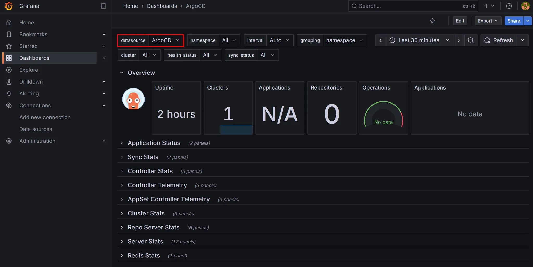
Task: Expand the Alerting sidebar section
Action: [104, 94]
